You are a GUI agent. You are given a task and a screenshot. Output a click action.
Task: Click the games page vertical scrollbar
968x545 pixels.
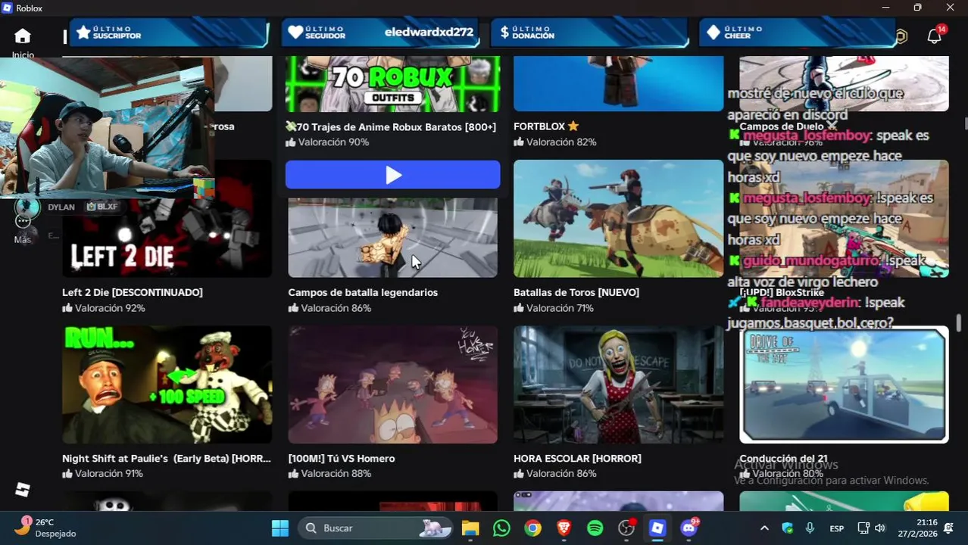point(959,323)
